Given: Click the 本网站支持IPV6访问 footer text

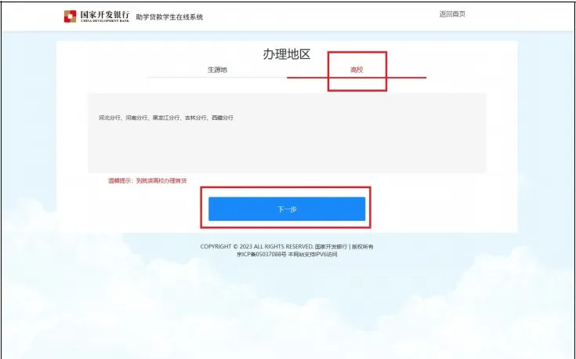Looking at the screenshot, I should point(312,254).
